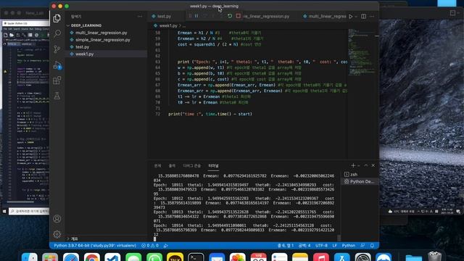464x261 pixels.
Task: Maximize the panel with chevron up
Action: (365, 165)
